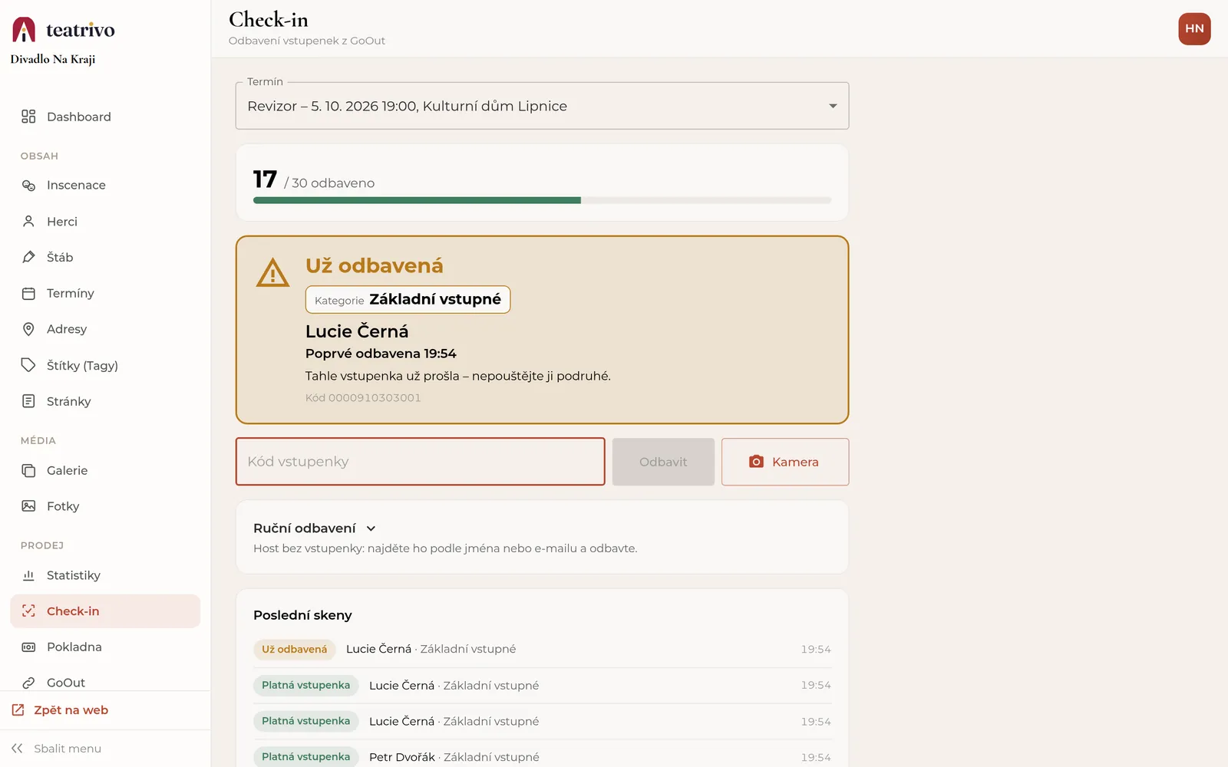Click the Termíny calendar icon
The width and height of the screenshot is (1228, 767).
[x=28, y=293]
